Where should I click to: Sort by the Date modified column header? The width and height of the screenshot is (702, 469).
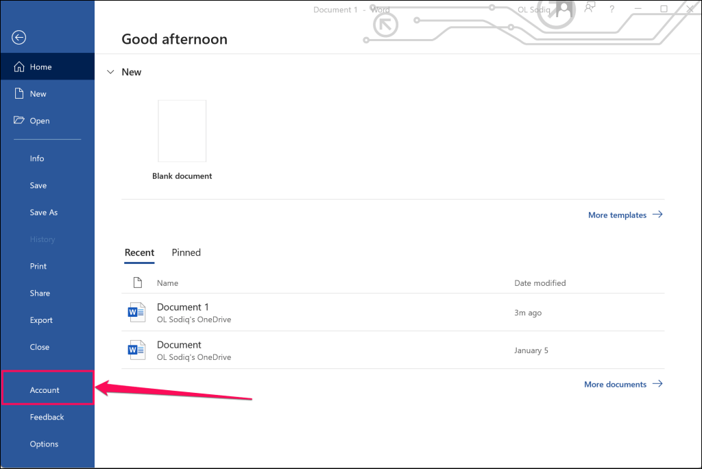(x=540, y=283)
